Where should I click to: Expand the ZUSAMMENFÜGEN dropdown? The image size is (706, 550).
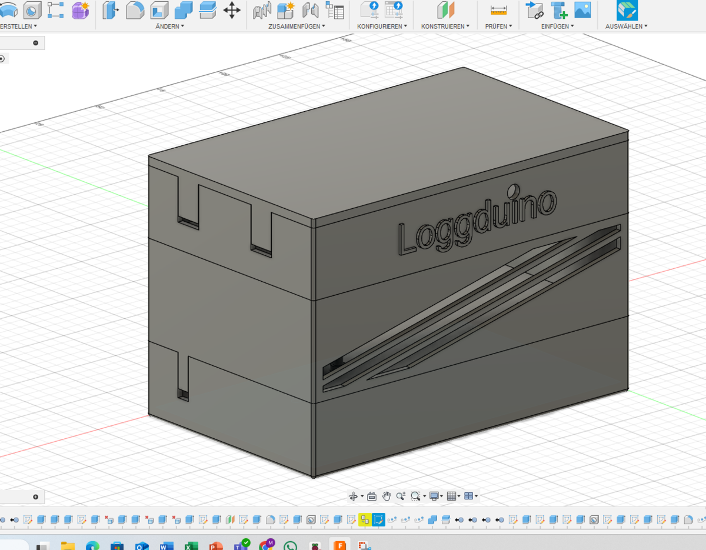point(297,26)
